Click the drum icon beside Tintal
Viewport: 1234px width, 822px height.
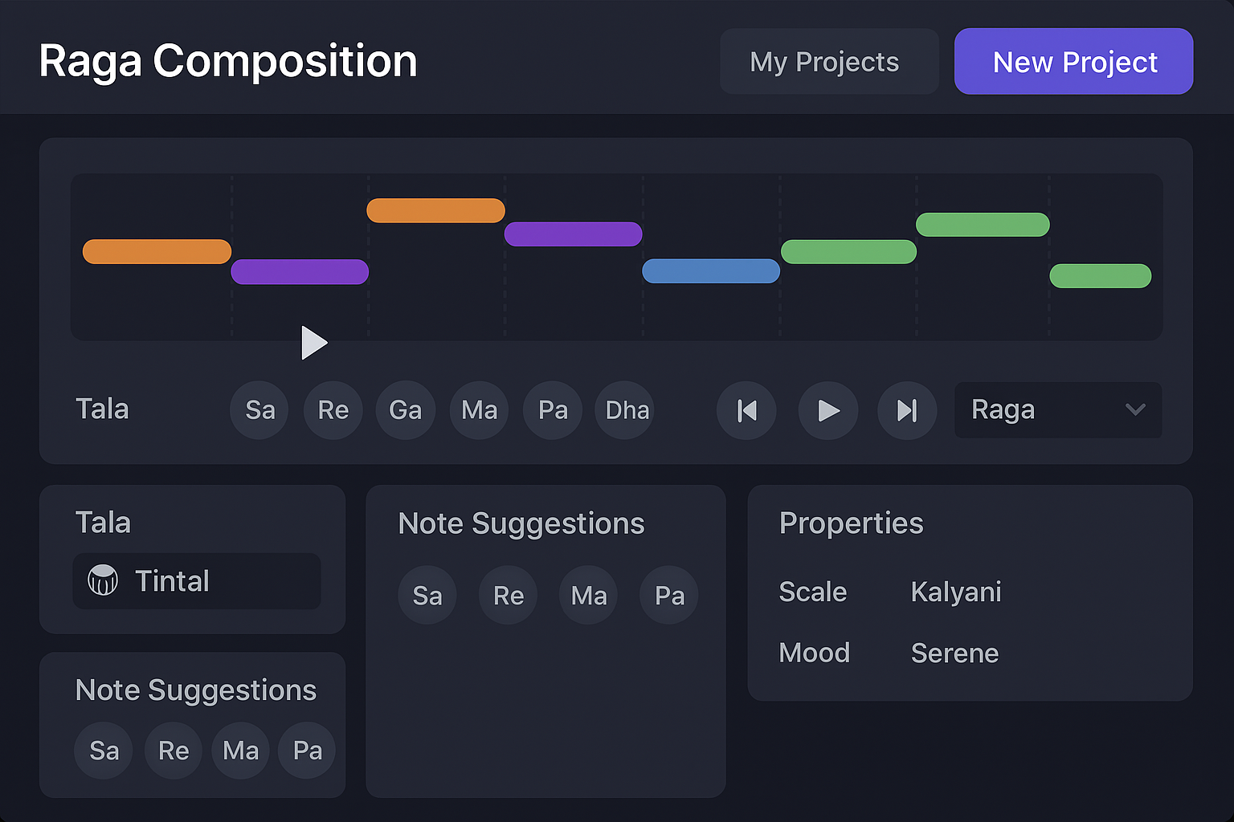[x=103, y=580]
